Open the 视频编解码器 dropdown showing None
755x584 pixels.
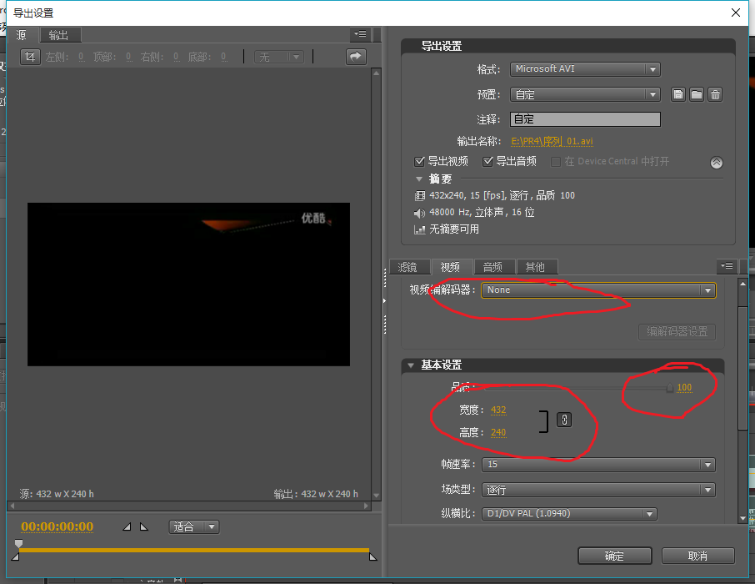coord(598,290)
